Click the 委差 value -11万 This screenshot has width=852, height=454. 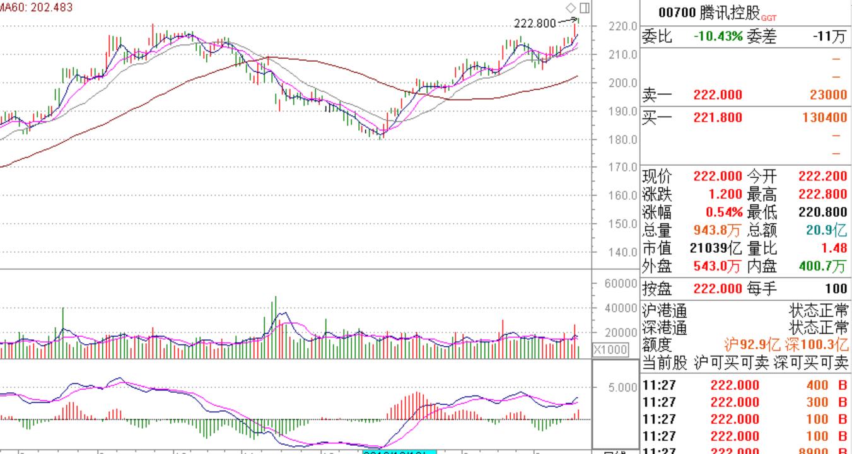(x=829, y=36)
